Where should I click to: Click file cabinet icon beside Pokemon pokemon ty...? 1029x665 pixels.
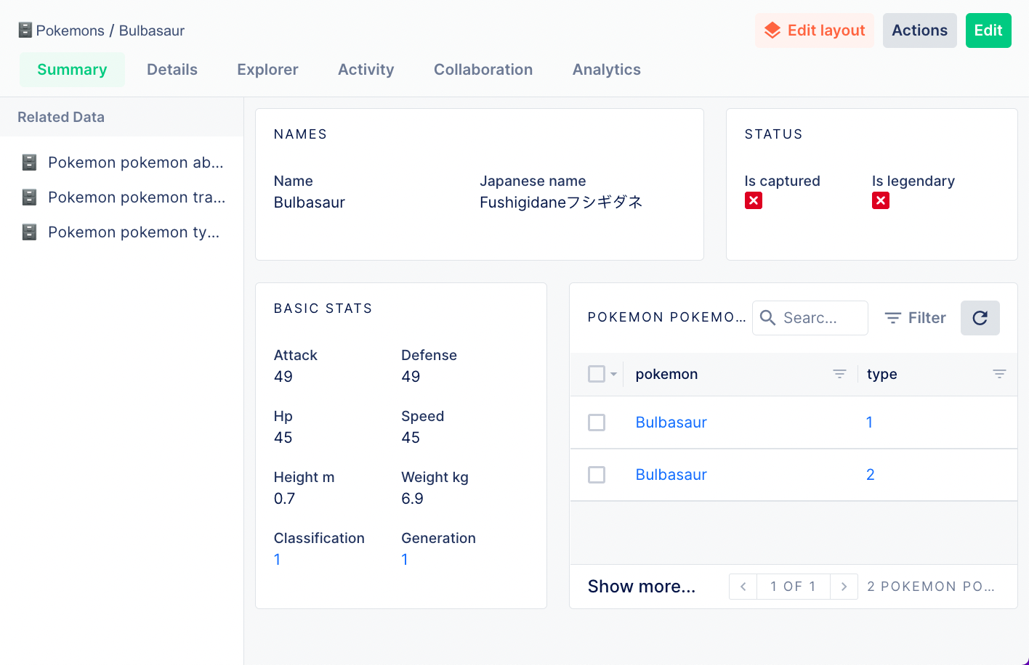point(29,232)
